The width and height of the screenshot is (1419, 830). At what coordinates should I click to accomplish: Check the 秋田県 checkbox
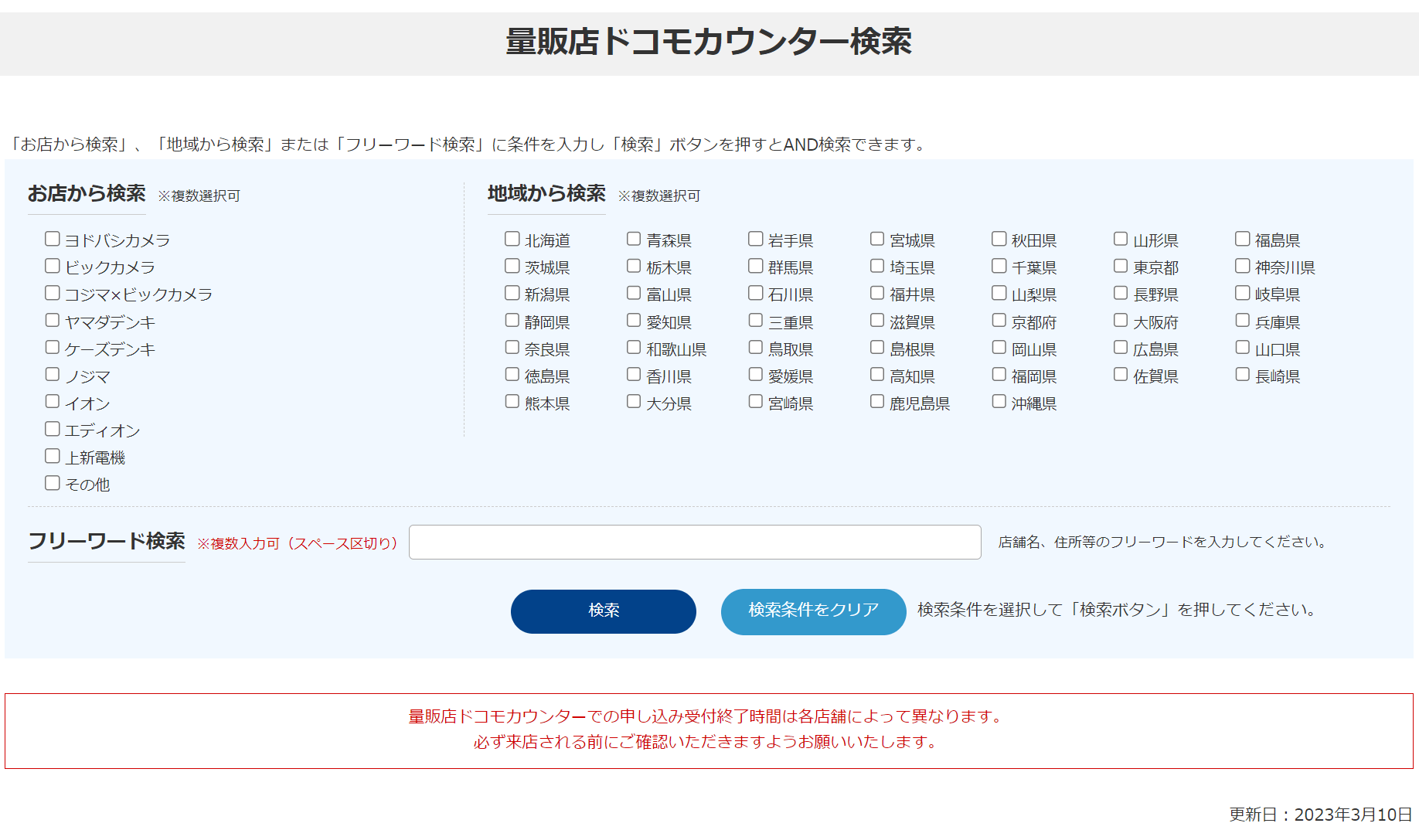[x=999, y=239]
